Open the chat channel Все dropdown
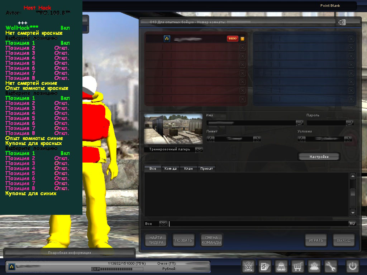This screenshot has width=367, height=275. [x=163, y=223]
